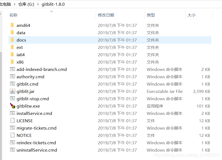222x160 pixels.
Task: Select the gitblitw.exe file name
Action: tap(28, 106)
